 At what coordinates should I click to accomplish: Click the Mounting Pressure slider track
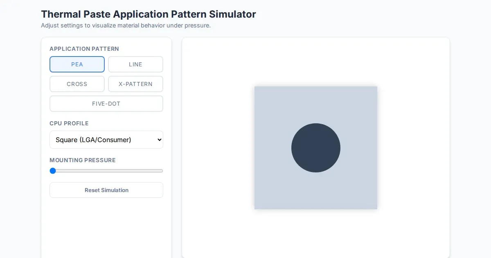pos(110,171)
